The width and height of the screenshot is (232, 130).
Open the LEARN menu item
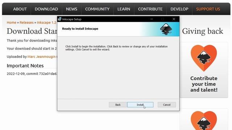(124, 9)
